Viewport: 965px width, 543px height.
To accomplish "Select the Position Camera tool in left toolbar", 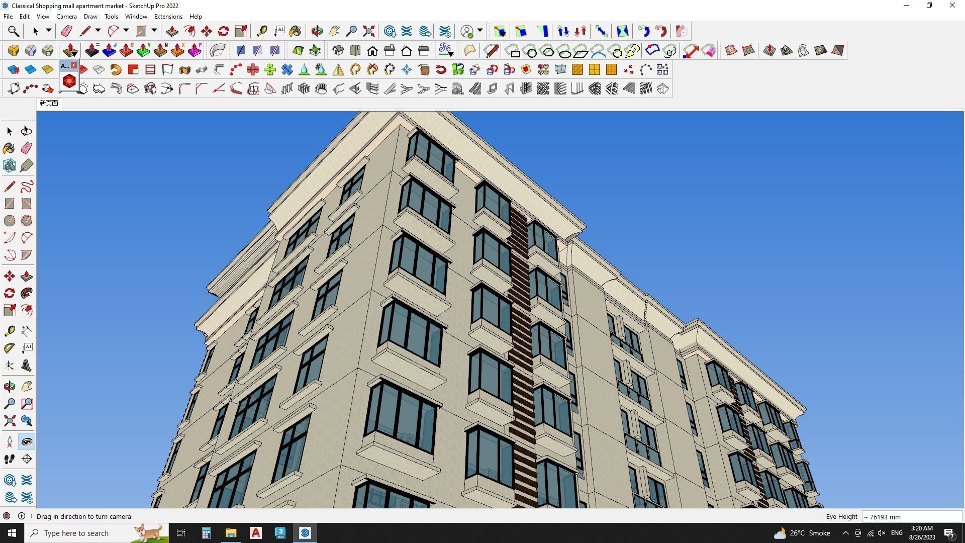I will 10,442.
